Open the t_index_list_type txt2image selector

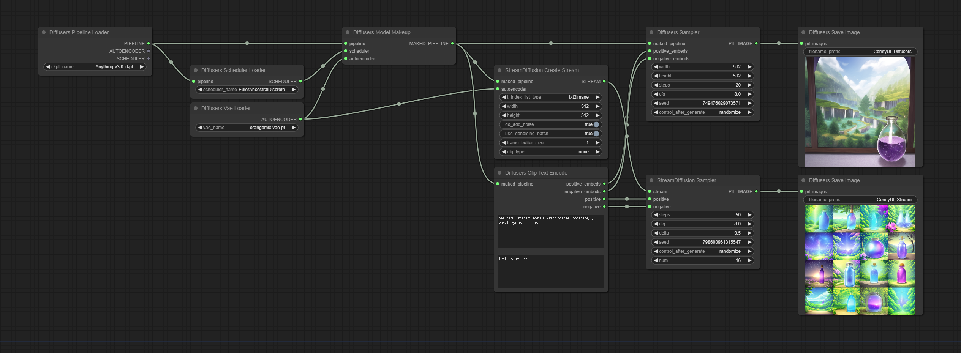[x=551, y=97]
